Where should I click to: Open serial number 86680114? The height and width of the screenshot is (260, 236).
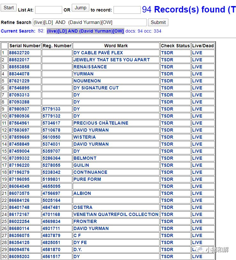(x=19, y=228)
